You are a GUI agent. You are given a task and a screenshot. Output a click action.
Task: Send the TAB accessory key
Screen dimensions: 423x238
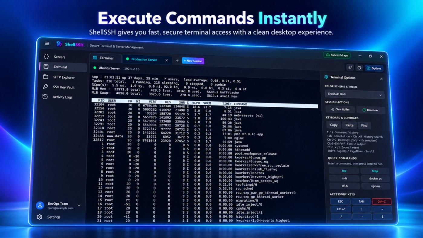(x=361, y=201)
